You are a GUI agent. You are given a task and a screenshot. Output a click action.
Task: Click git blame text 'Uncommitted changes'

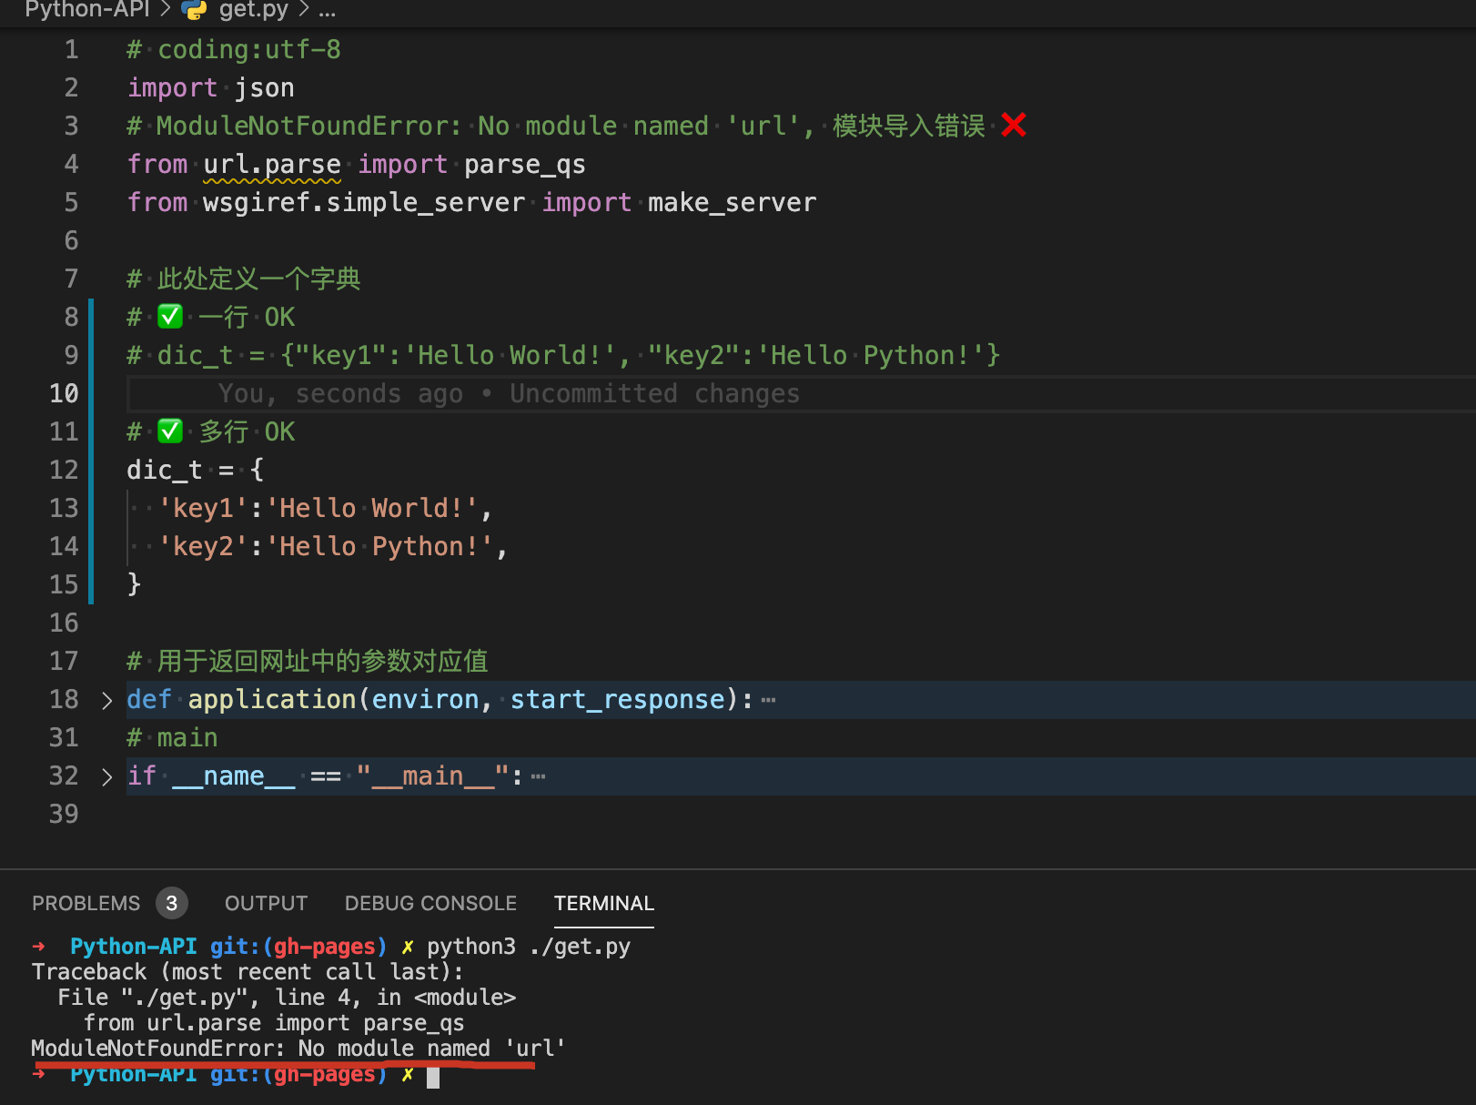[654, 393]
